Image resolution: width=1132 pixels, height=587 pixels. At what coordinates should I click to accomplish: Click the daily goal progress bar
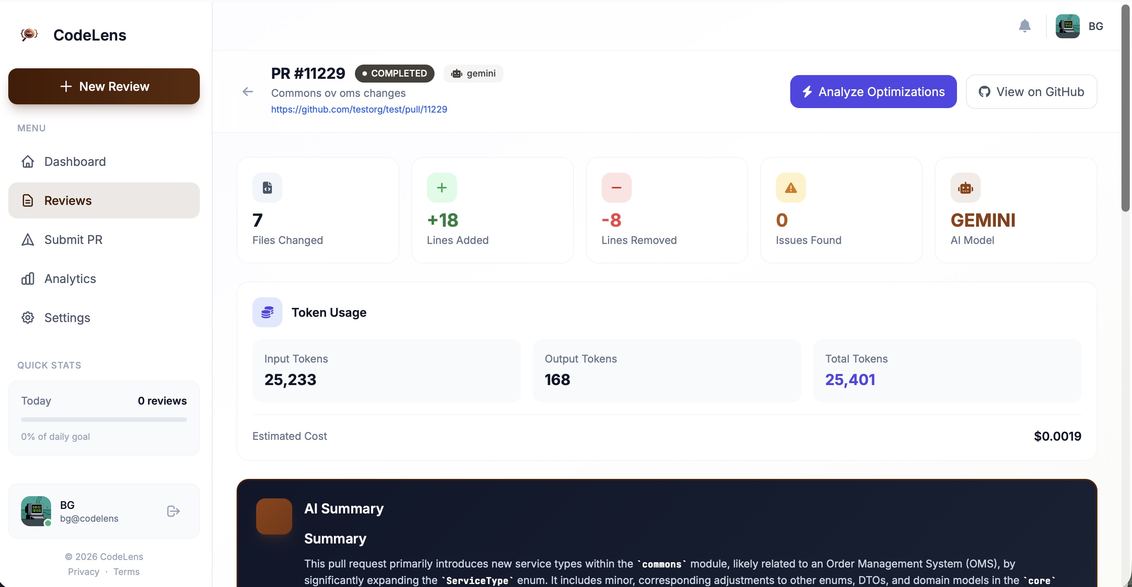click(x=104, y=420)
